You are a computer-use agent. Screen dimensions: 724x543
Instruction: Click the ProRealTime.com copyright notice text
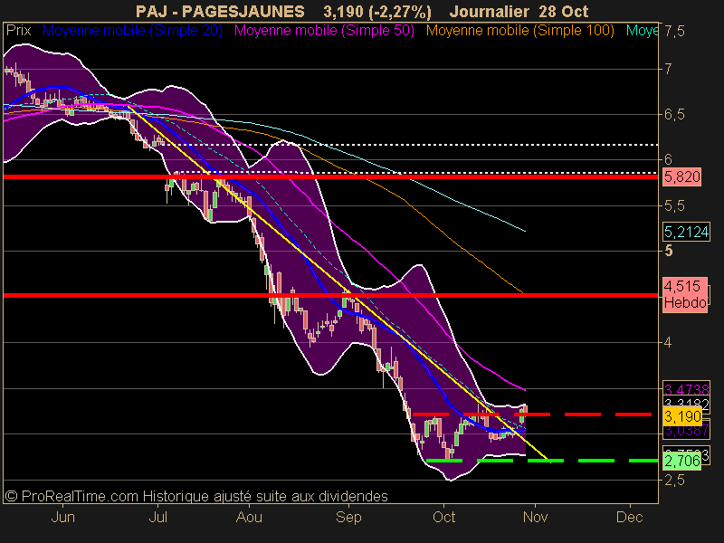[x=196, y=496]
